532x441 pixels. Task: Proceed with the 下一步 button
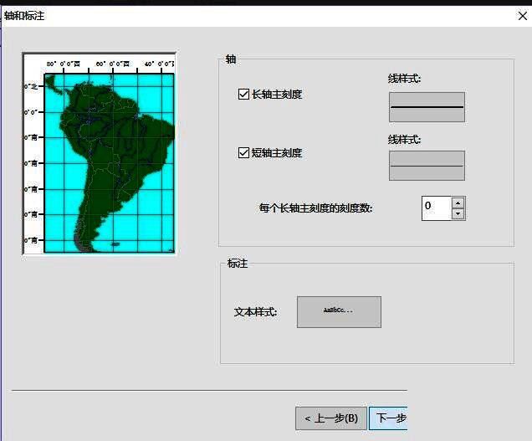tap(389, 418)
